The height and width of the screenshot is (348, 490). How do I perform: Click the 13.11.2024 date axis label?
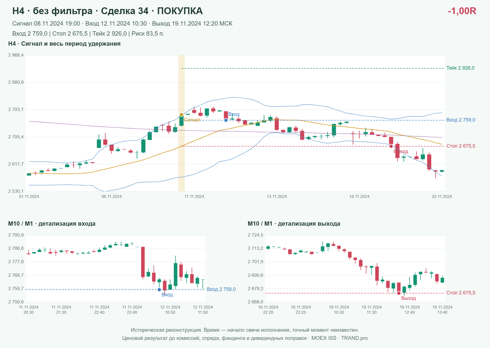pos(277,197)
